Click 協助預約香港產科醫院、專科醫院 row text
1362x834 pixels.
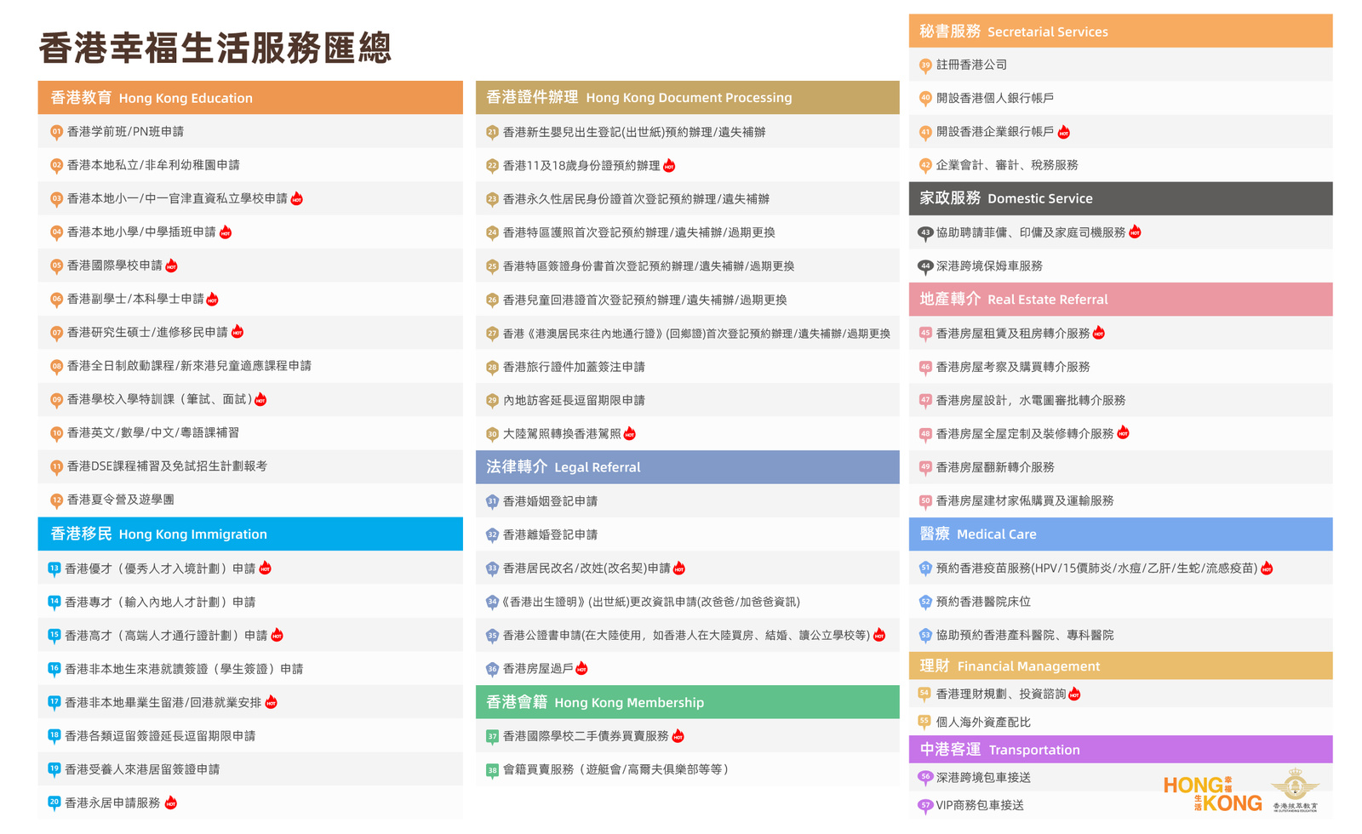point(1025,635)
